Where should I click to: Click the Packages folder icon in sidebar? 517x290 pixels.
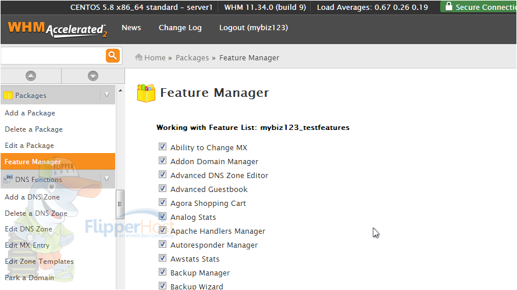pyautogui.click(x=8, y=95)
